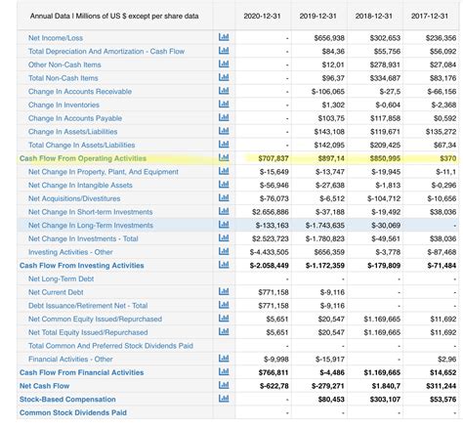Click the Change In Accounts Receivable link
This screenshot has width=463, height=428.
tap(80, 92)
